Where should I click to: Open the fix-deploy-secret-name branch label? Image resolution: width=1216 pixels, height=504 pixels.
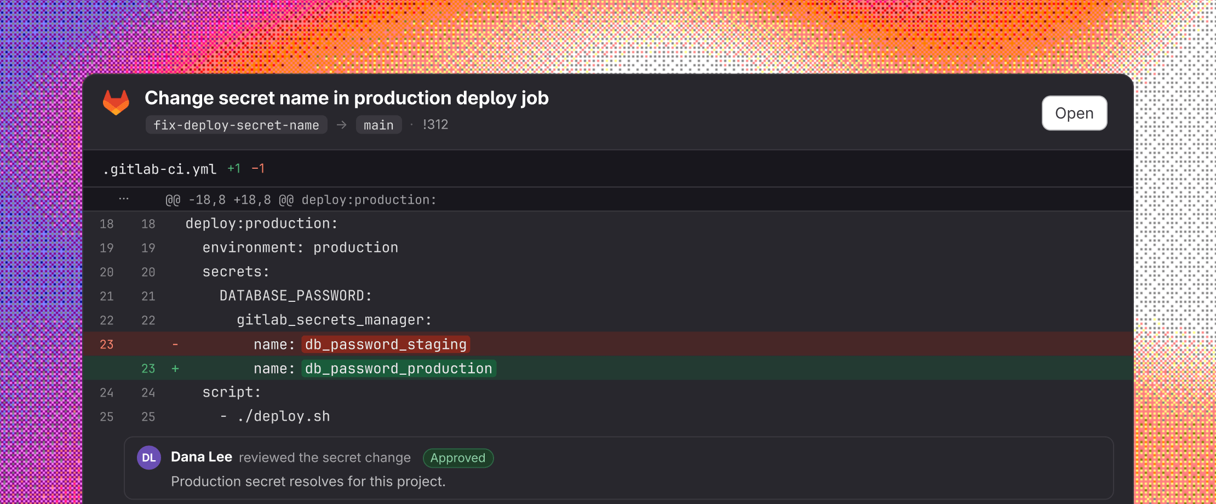(x=236, y=125)
